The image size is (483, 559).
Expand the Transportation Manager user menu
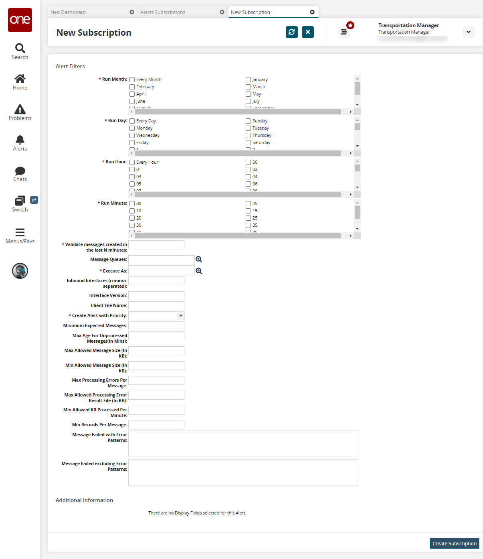468,32
